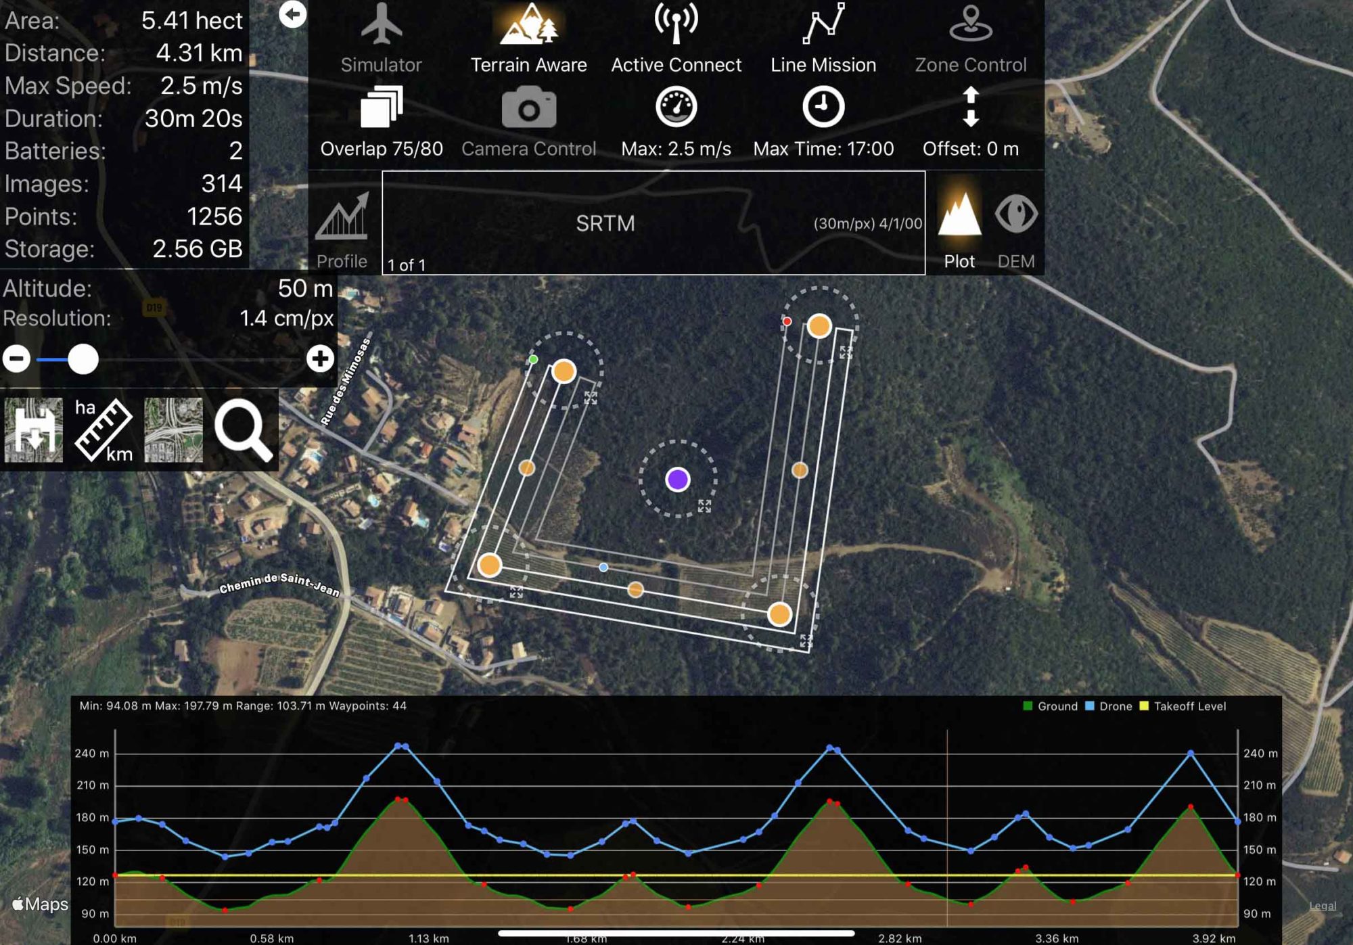Click expand arrows near top-right corner
Image resolution: width=1353 pixels, height=945 pixels.
(x=846, y=352)
